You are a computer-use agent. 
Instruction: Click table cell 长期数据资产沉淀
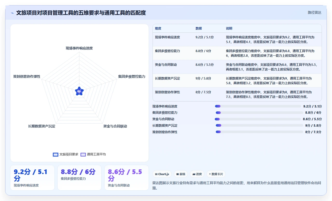pyautogui.click(x=167, y=78)
